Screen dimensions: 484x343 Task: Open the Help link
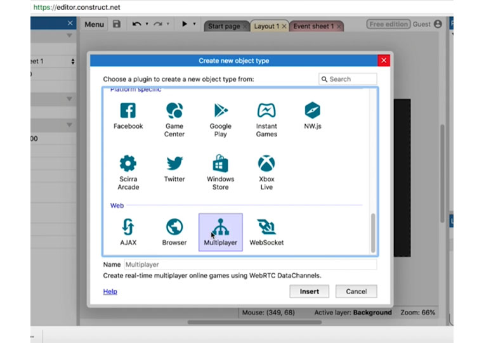pyautogui.click(x=110, y=292)
